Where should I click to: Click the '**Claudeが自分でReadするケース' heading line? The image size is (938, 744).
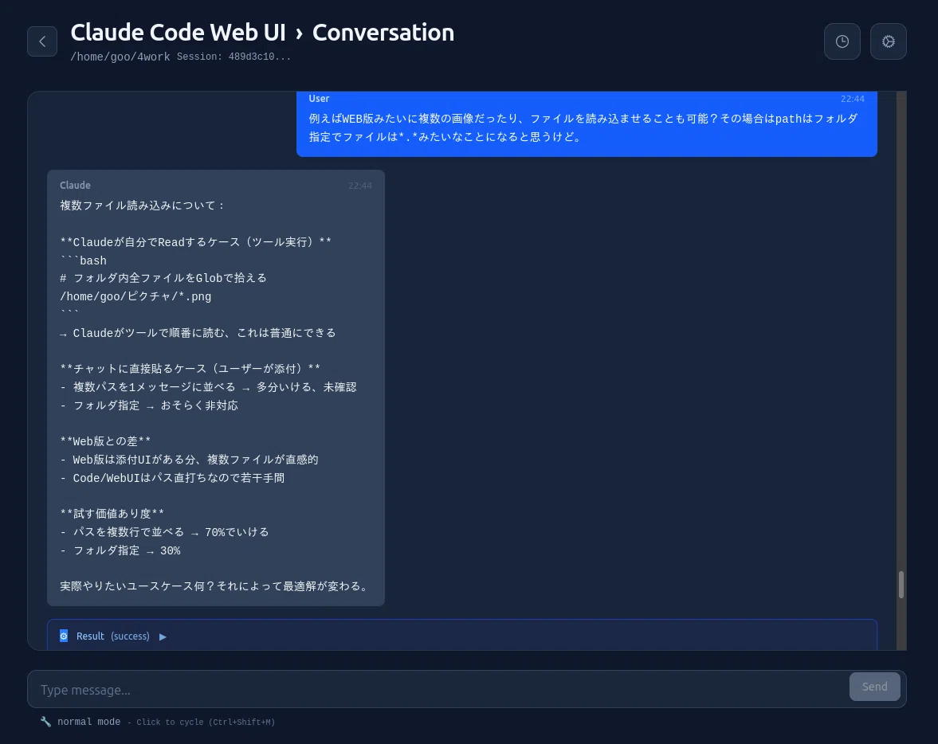click(195, 242)
